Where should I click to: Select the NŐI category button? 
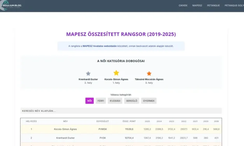pos(90,101)
